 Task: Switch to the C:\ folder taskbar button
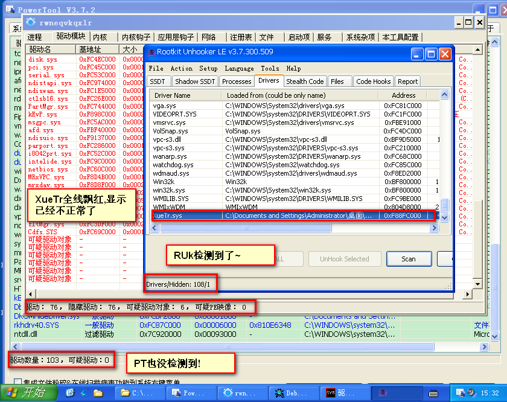pos(139,393)
